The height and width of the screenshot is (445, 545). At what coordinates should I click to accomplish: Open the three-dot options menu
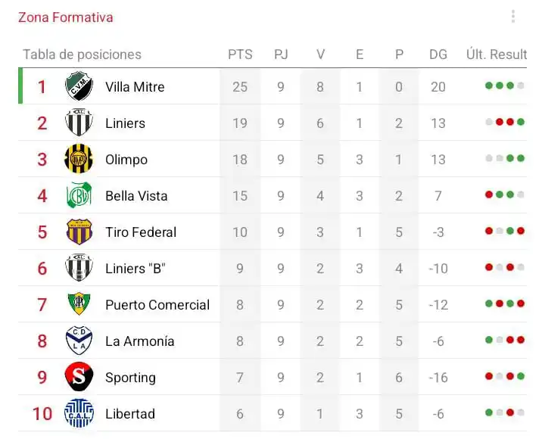click(x=513, y=17)
